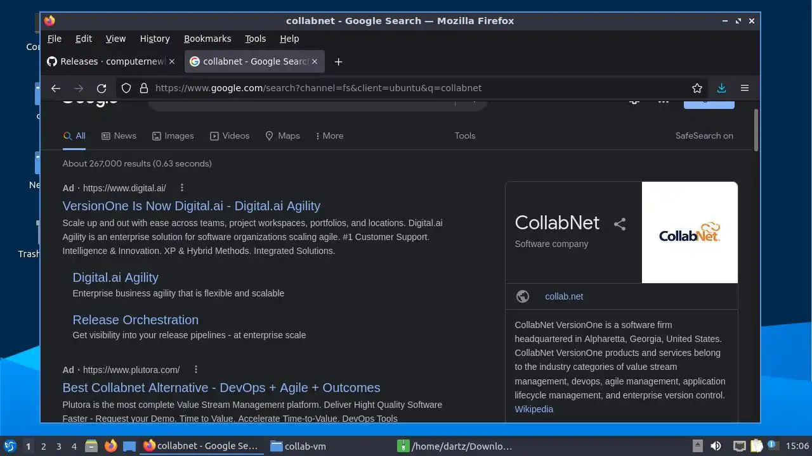This screenshot has height=456, width=812.
Task: Click the taskbar clock showing 15:06
Action: tap(797, 446)
